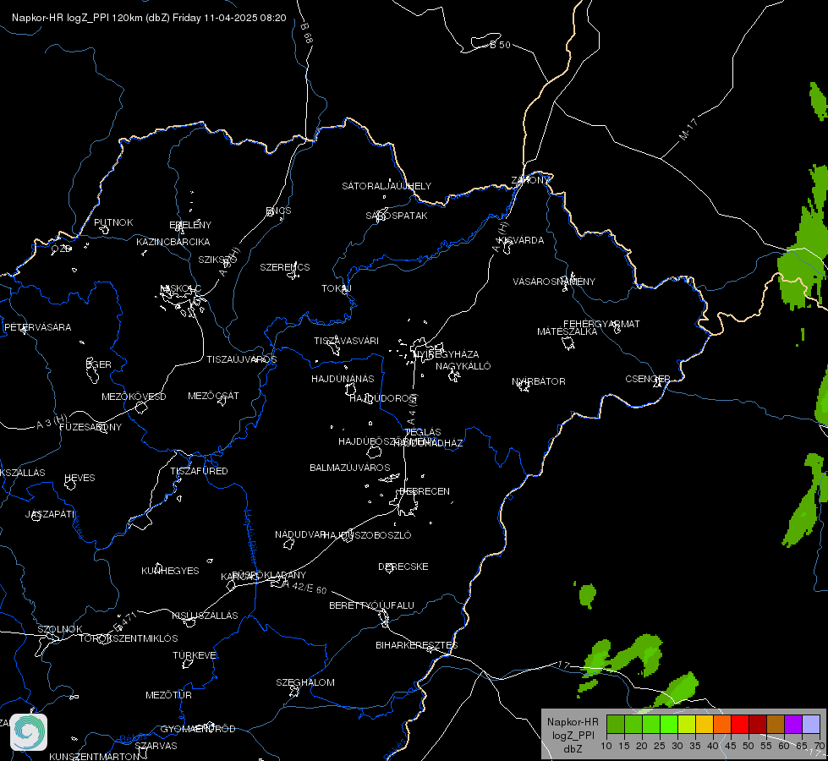The height and width of the screenshot is (761, 828).
Task: Click the MEZŐCSÁT town label
Action: pyautogui.click(x=213, y=396)
